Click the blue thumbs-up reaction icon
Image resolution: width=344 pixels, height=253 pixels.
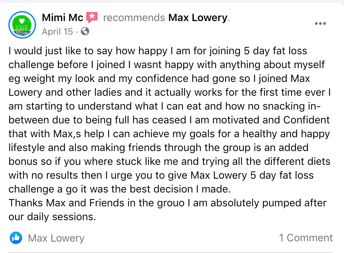coord(16,238)
